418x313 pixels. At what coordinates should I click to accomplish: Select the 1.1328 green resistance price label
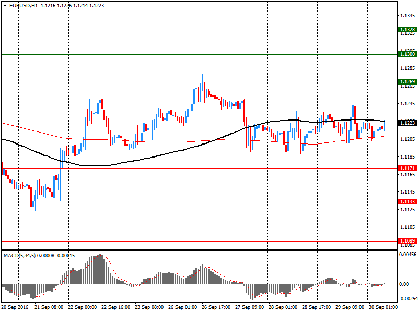(x=408, y=30)
